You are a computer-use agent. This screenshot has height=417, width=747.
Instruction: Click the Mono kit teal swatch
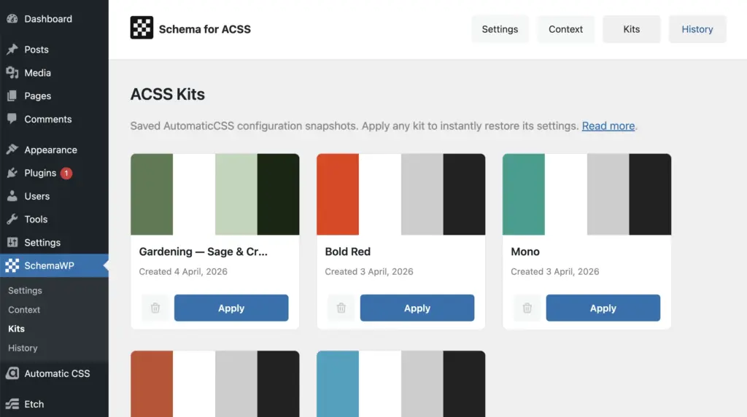(x=524, y=194)
